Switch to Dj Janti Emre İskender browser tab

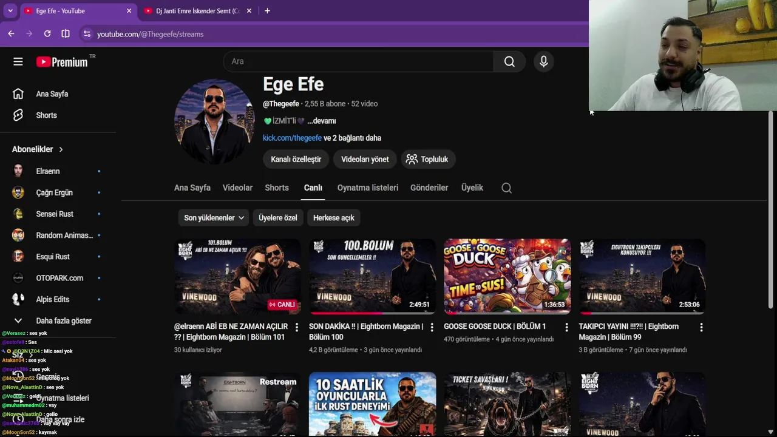198,11
